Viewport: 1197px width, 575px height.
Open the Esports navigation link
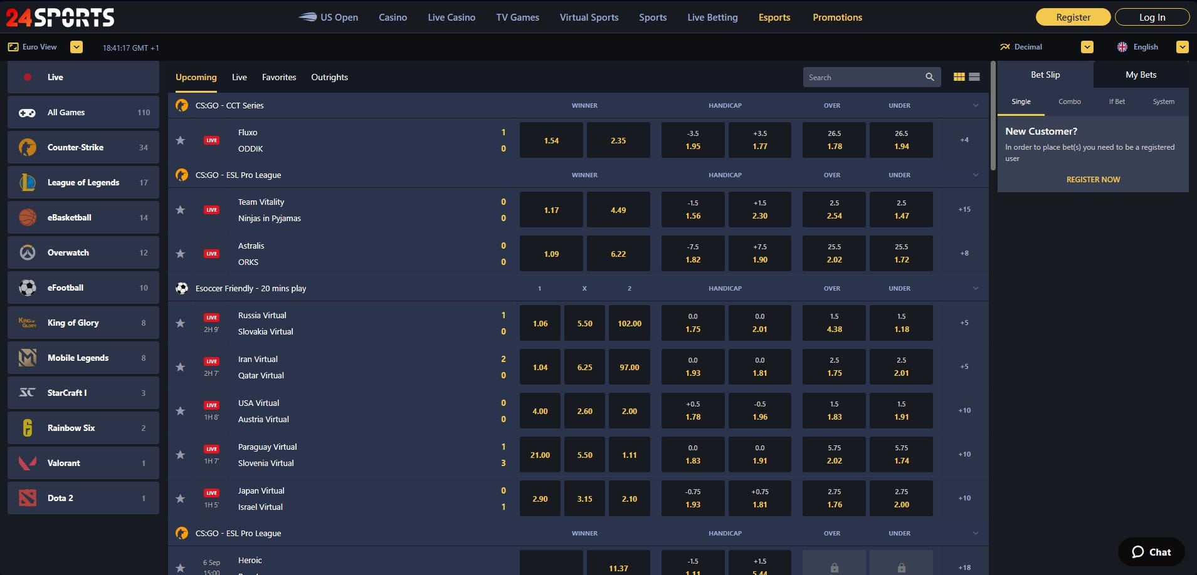774,18
